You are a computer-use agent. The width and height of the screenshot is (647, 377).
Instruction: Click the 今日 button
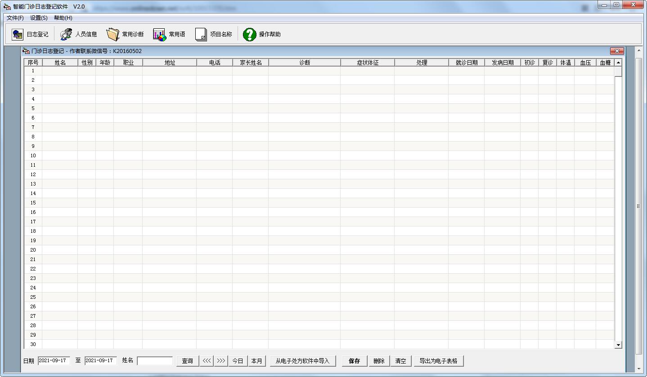click(x=238, y=361)
